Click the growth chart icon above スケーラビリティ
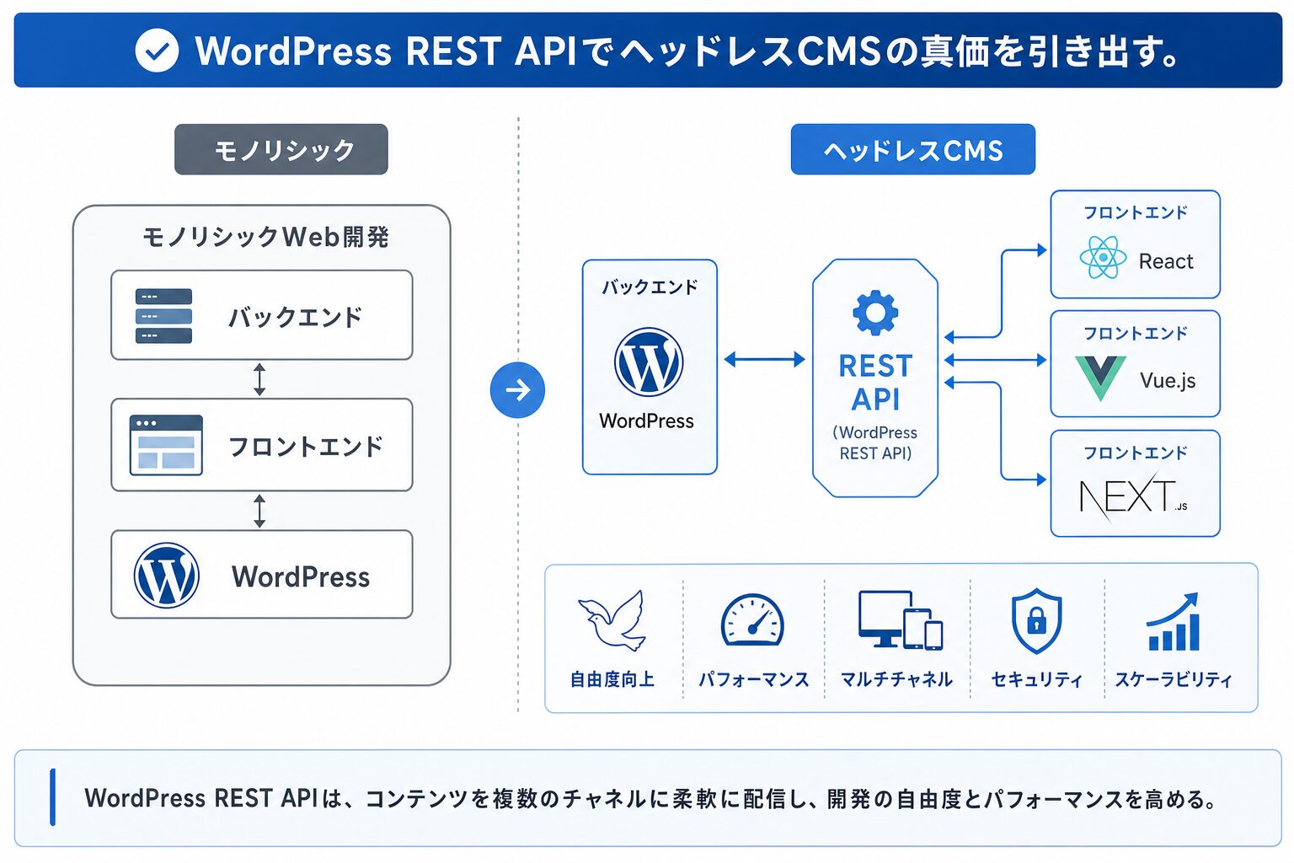Screen dimensions: 1294x863 click(1174, 622)
